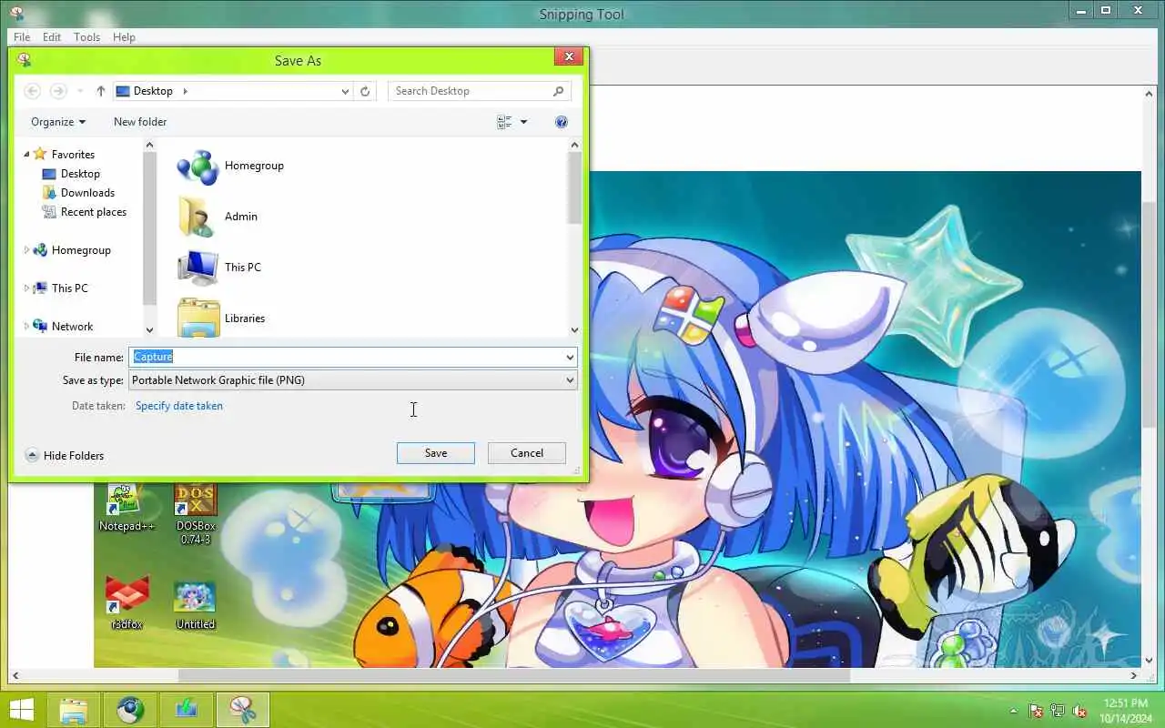The height and width of the screenshot is (728, 1165).
Task: Select the This PC icon in file list
Action: coord(198,268)
